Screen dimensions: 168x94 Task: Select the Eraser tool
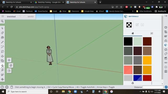click(x=2, y=33)
